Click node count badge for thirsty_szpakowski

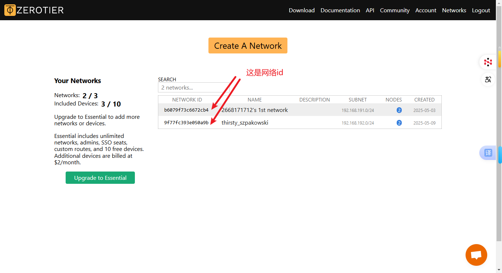pos(399,123)
